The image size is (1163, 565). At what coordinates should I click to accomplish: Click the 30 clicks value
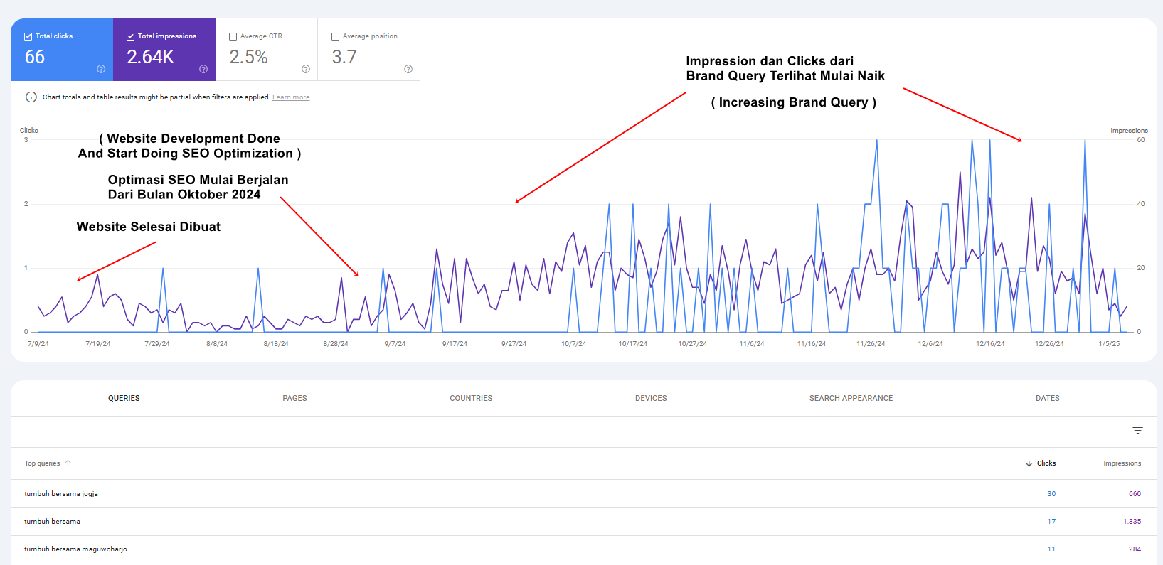(1051, 494)
